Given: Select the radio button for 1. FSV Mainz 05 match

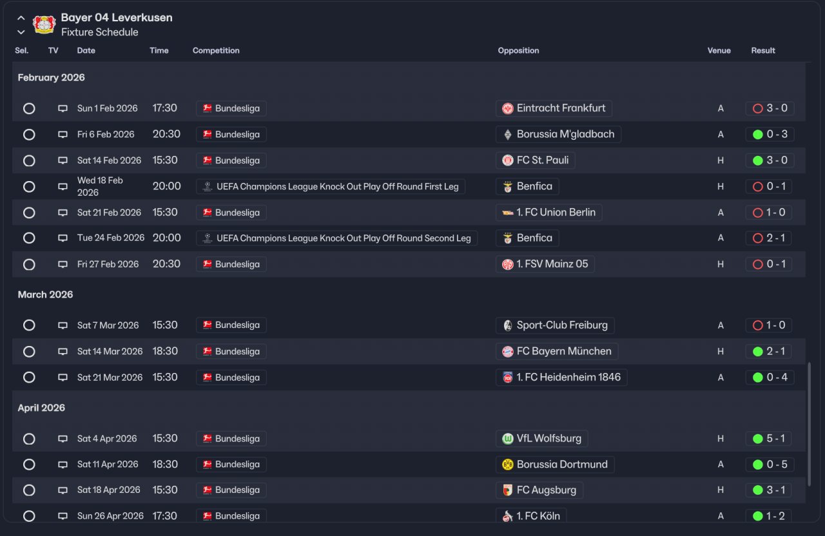Looking at the screenshot, I should (29, 264).
